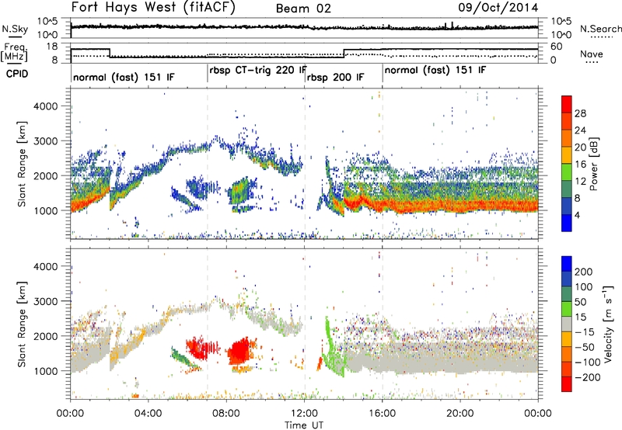Click the '12:00' time axis tick label
Image resolution: width=622 pixels, height=430 pixels.
pos(304,414)
